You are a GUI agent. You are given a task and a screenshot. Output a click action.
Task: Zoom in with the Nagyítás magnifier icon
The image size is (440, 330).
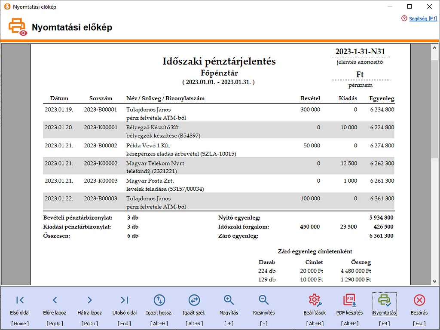[229, 300]
